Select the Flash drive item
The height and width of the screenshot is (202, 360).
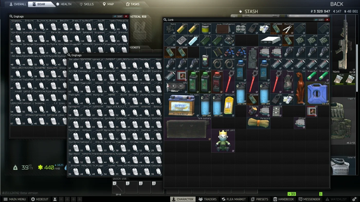[194, 40]
